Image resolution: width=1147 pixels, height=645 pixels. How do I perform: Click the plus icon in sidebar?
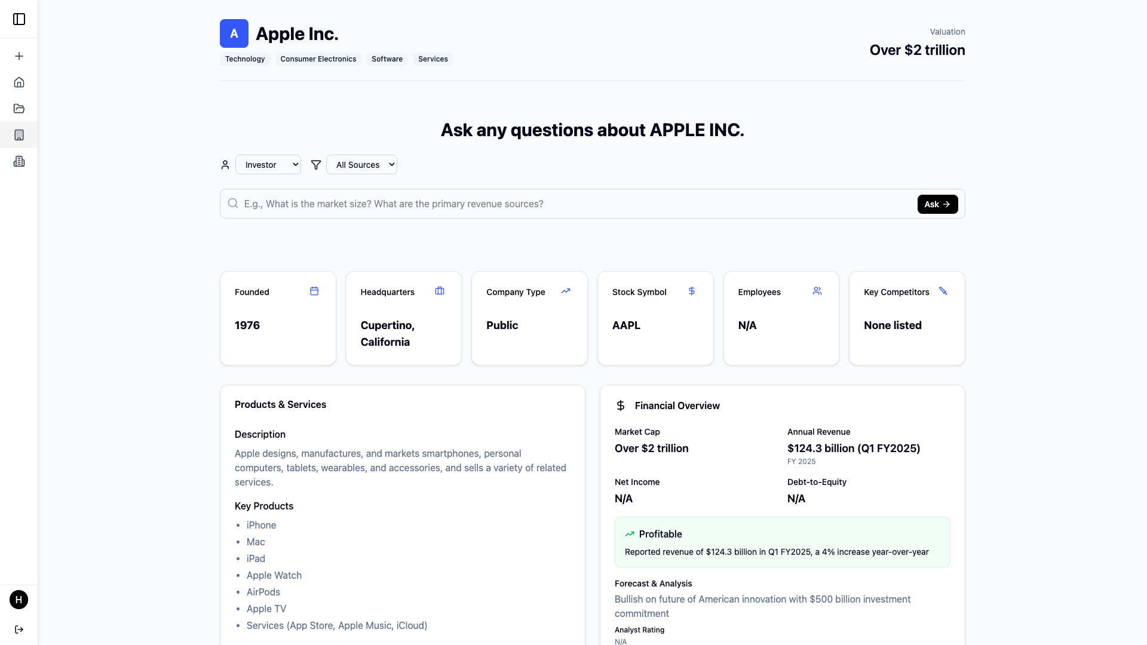pyautogui.click(x=19, y=56)
